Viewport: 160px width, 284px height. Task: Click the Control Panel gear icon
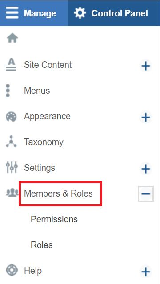(x=80, y=13)
